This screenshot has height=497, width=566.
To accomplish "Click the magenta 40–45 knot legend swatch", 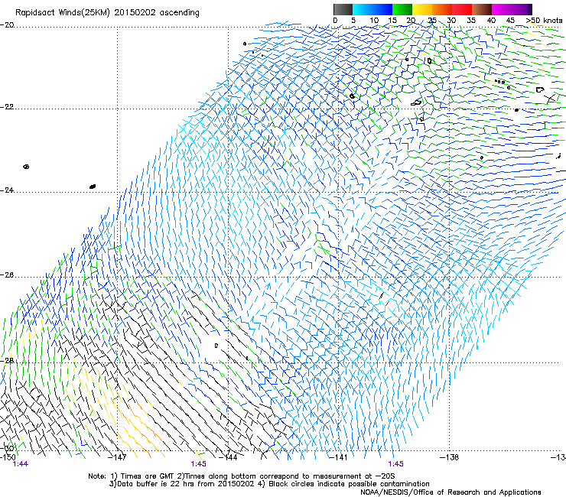I will tap(502, 9).
